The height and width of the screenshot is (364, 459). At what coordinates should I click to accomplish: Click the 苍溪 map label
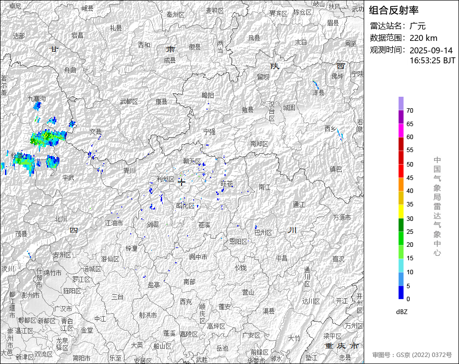point(204,225)
